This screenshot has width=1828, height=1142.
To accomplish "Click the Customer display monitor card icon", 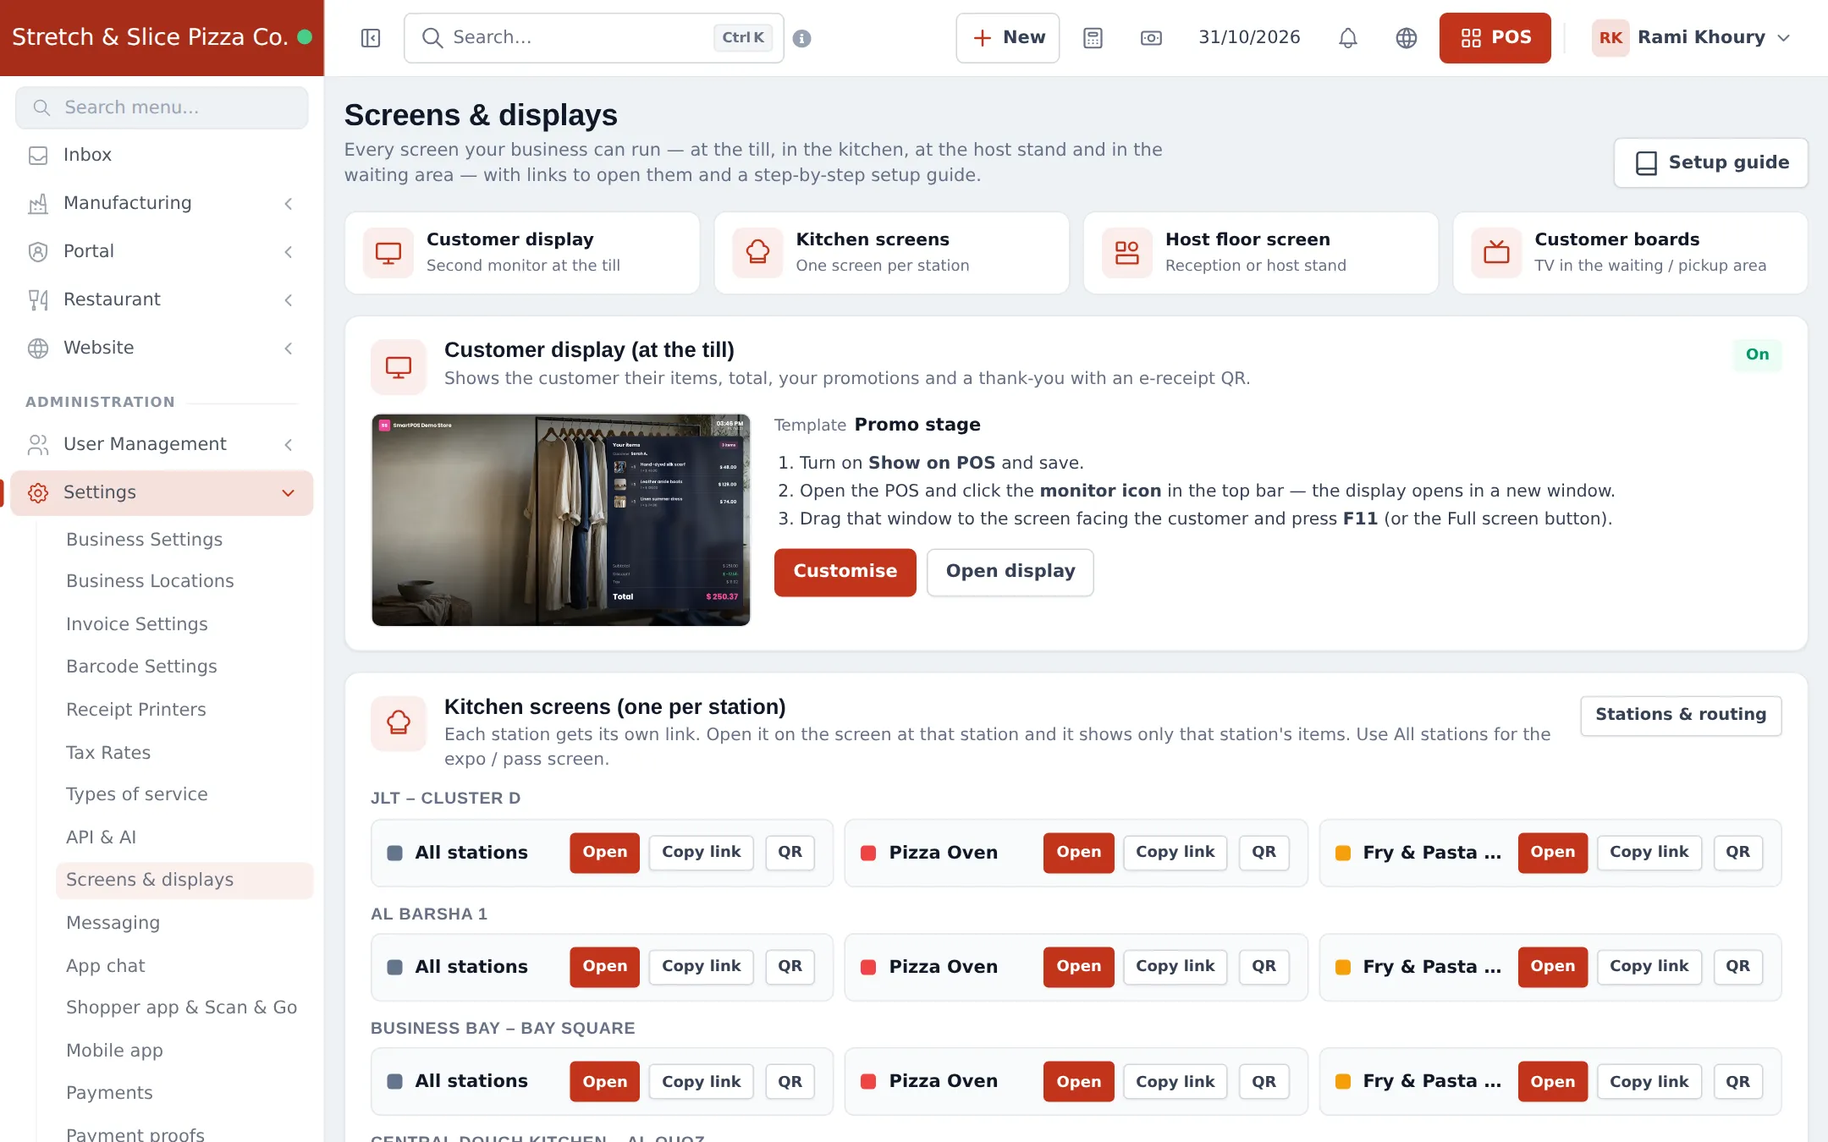I will point(388,252).
